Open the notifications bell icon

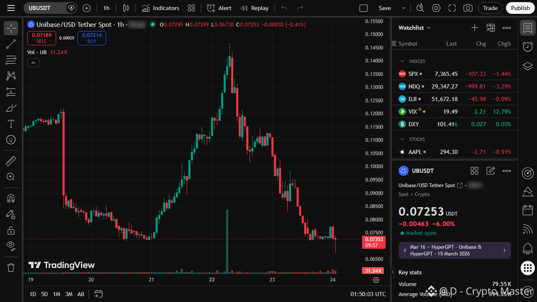point(528,248)
